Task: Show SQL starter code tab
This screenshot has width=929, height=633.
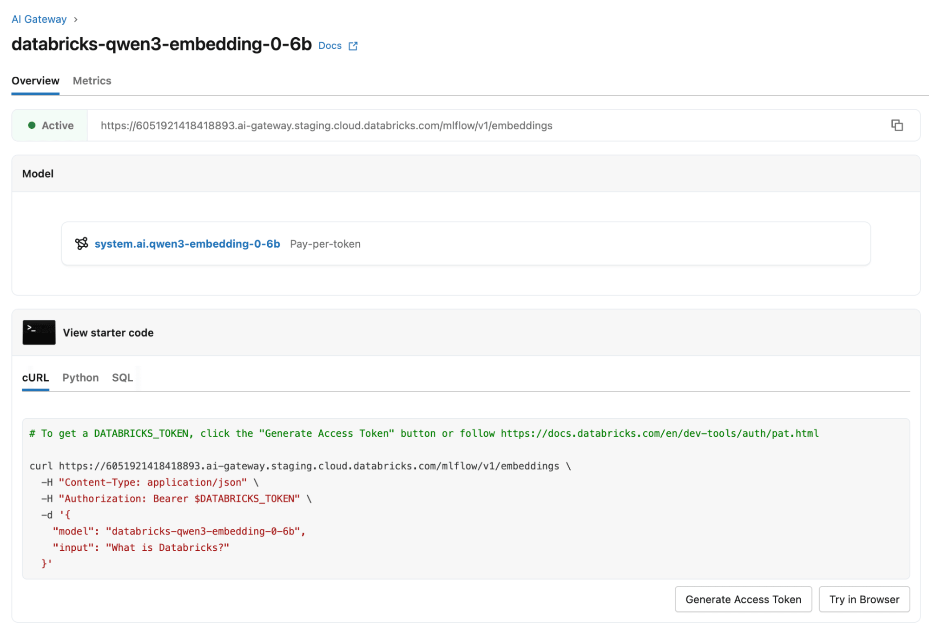Action: tap(122, 377)
